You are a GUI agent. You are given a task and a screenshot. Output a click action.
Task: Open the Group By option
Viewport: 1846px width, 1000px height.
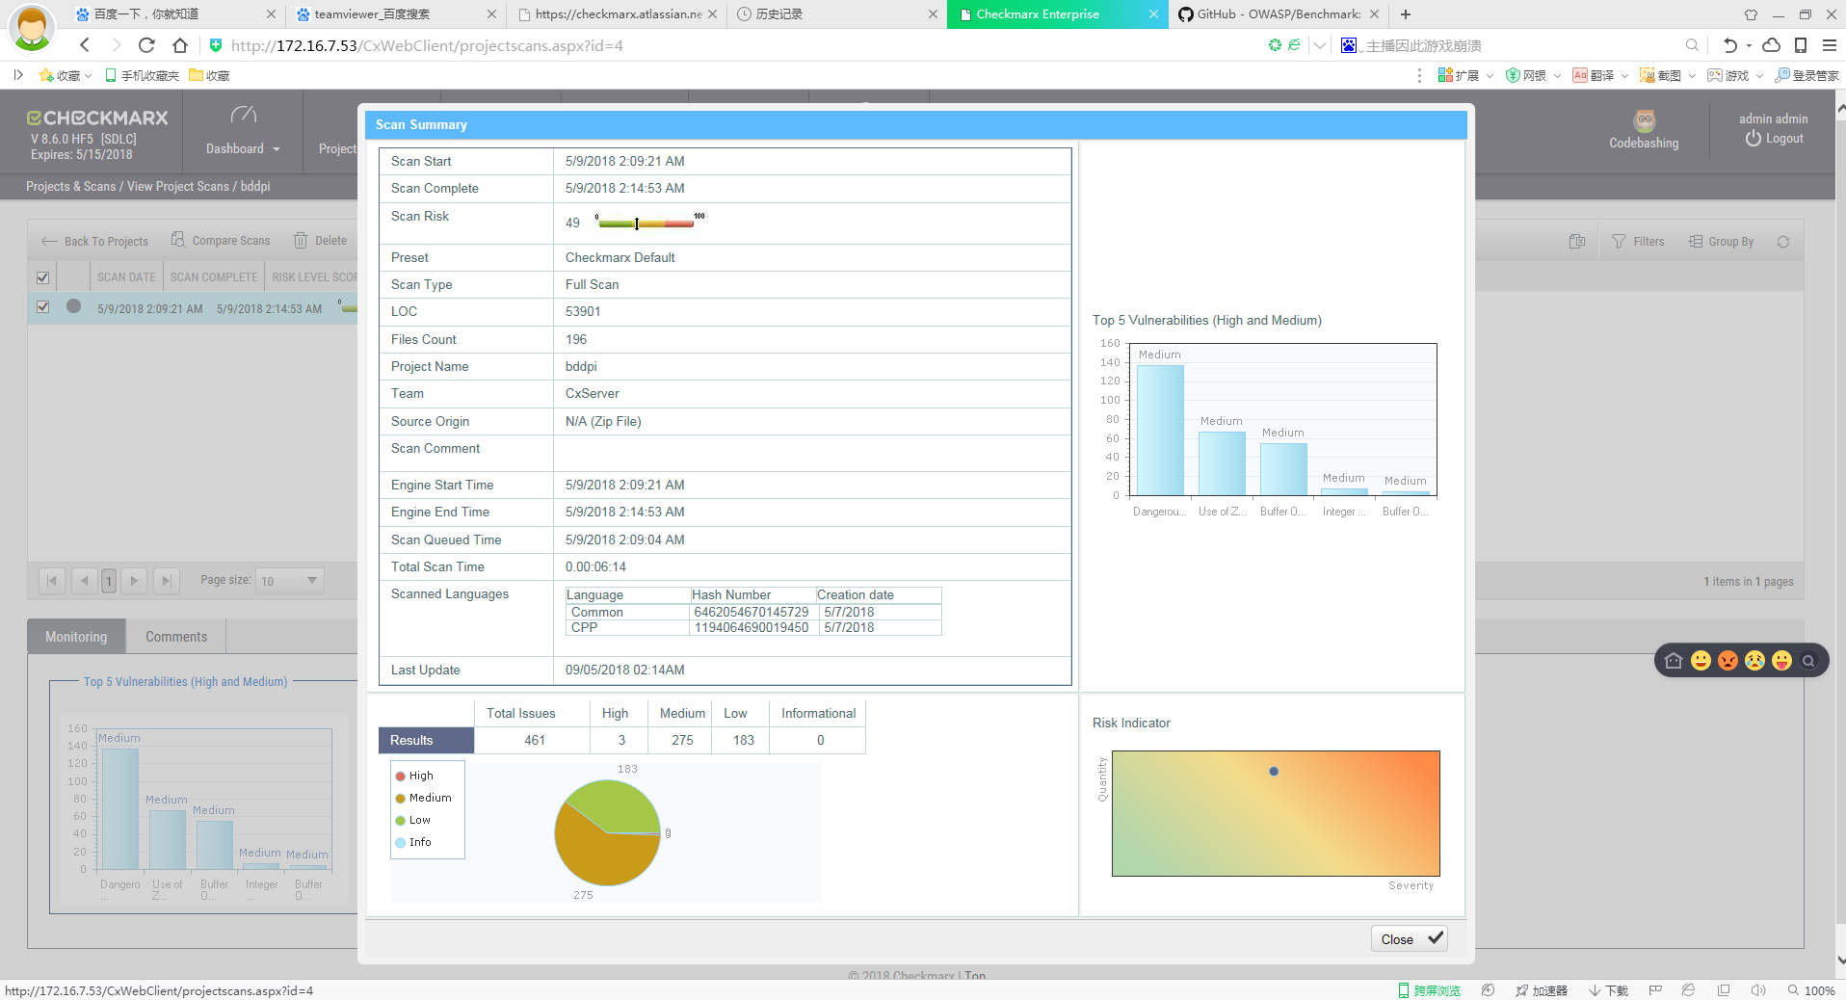(x=1721, y=242)
